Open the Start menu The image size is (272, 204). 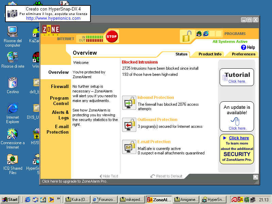[10, 200]
